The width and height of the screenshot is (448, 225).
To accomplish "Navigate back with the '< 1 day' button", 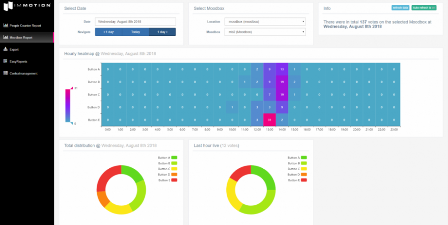I will pyautogui.click(x=108, y=32).
